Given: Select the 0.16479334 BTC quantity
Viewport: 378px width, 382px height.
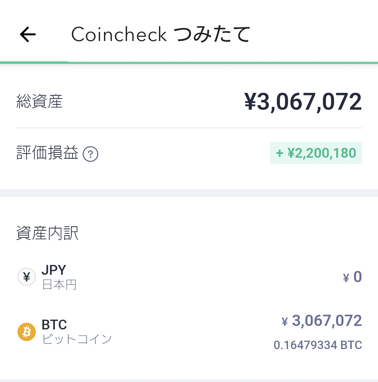Looking at the screenshot, I should point(317,345).
